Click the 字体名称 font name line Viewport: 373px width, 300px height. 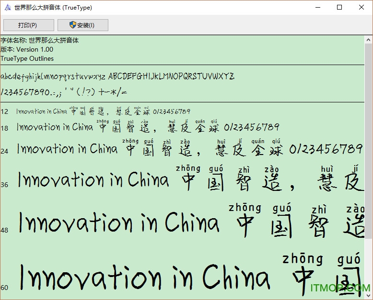coord(40,41)
